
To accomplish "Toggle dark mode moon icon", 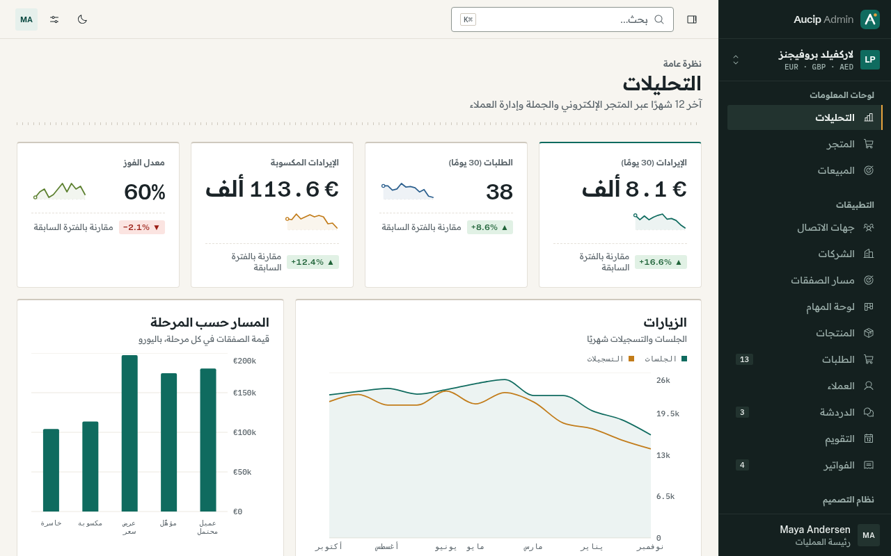I will [x=82, y=19].
